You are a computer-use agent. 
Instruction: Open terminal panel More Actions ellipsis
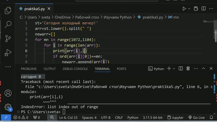coord(196,68)
